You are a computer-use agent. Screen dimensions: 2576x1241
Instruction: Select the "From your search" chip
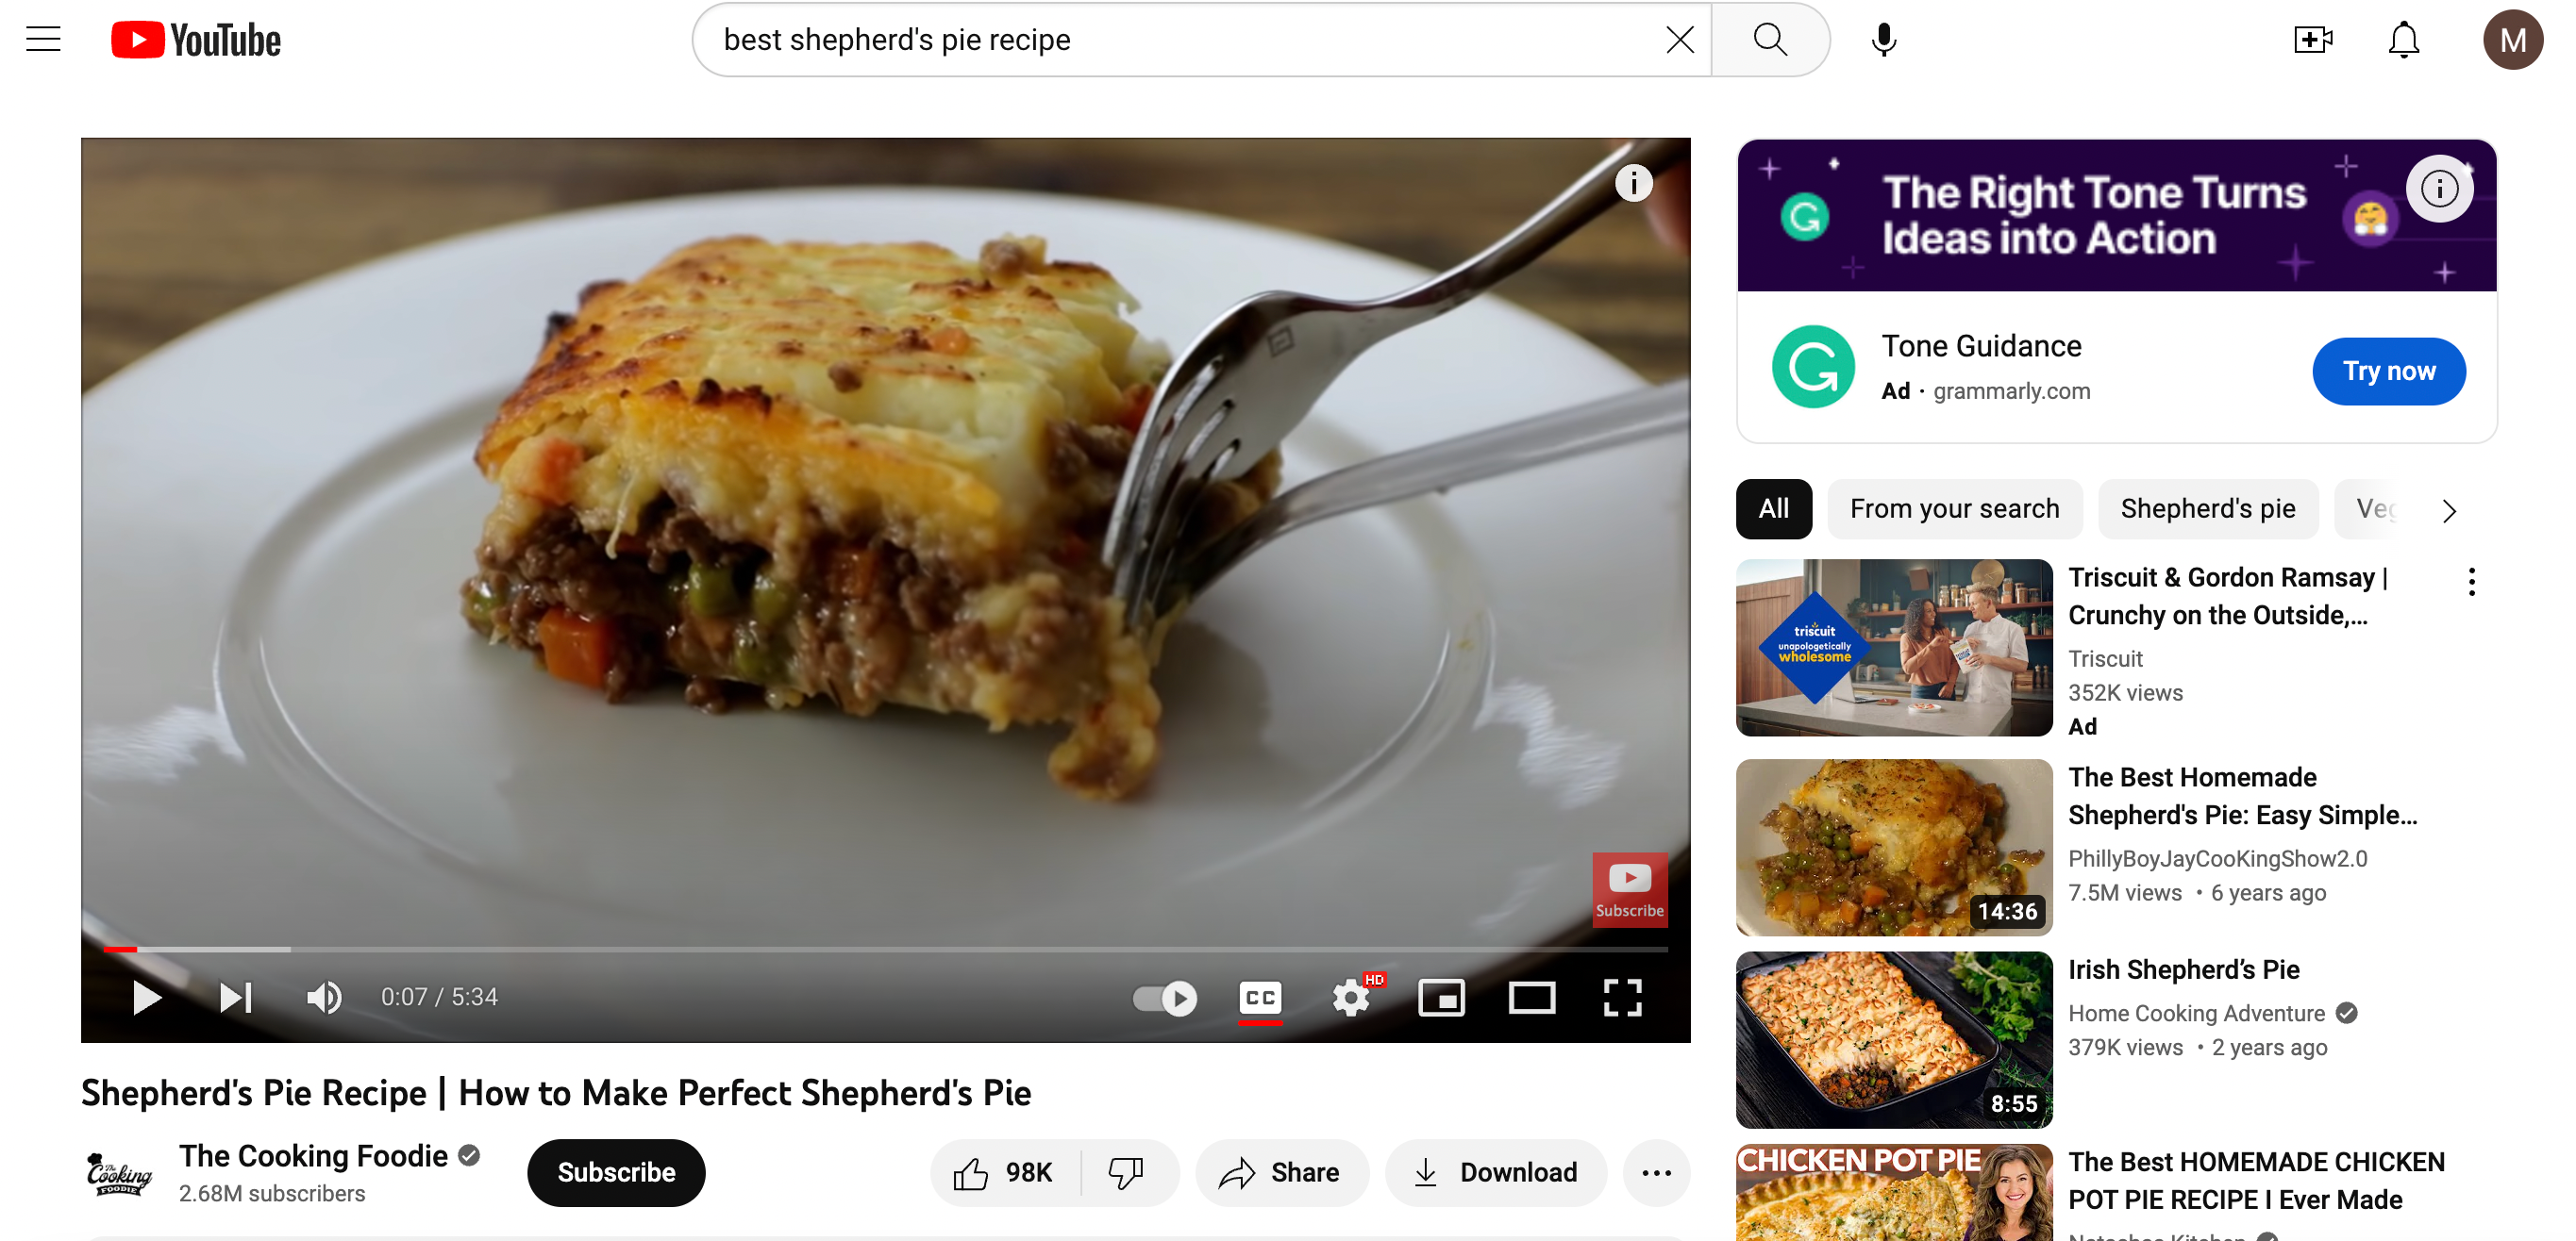coord(1953,508)
